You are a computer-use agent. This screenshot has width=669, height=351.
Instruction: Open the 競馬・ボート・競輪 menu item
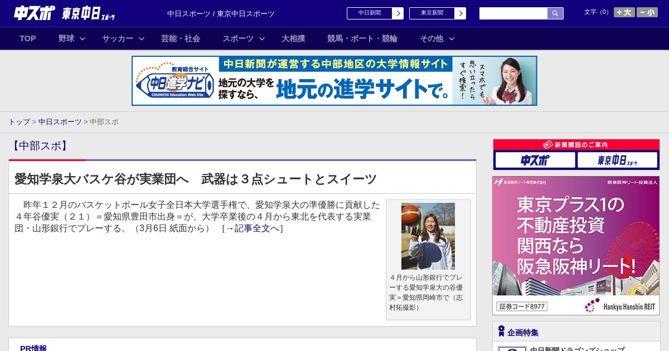point(362,38)
